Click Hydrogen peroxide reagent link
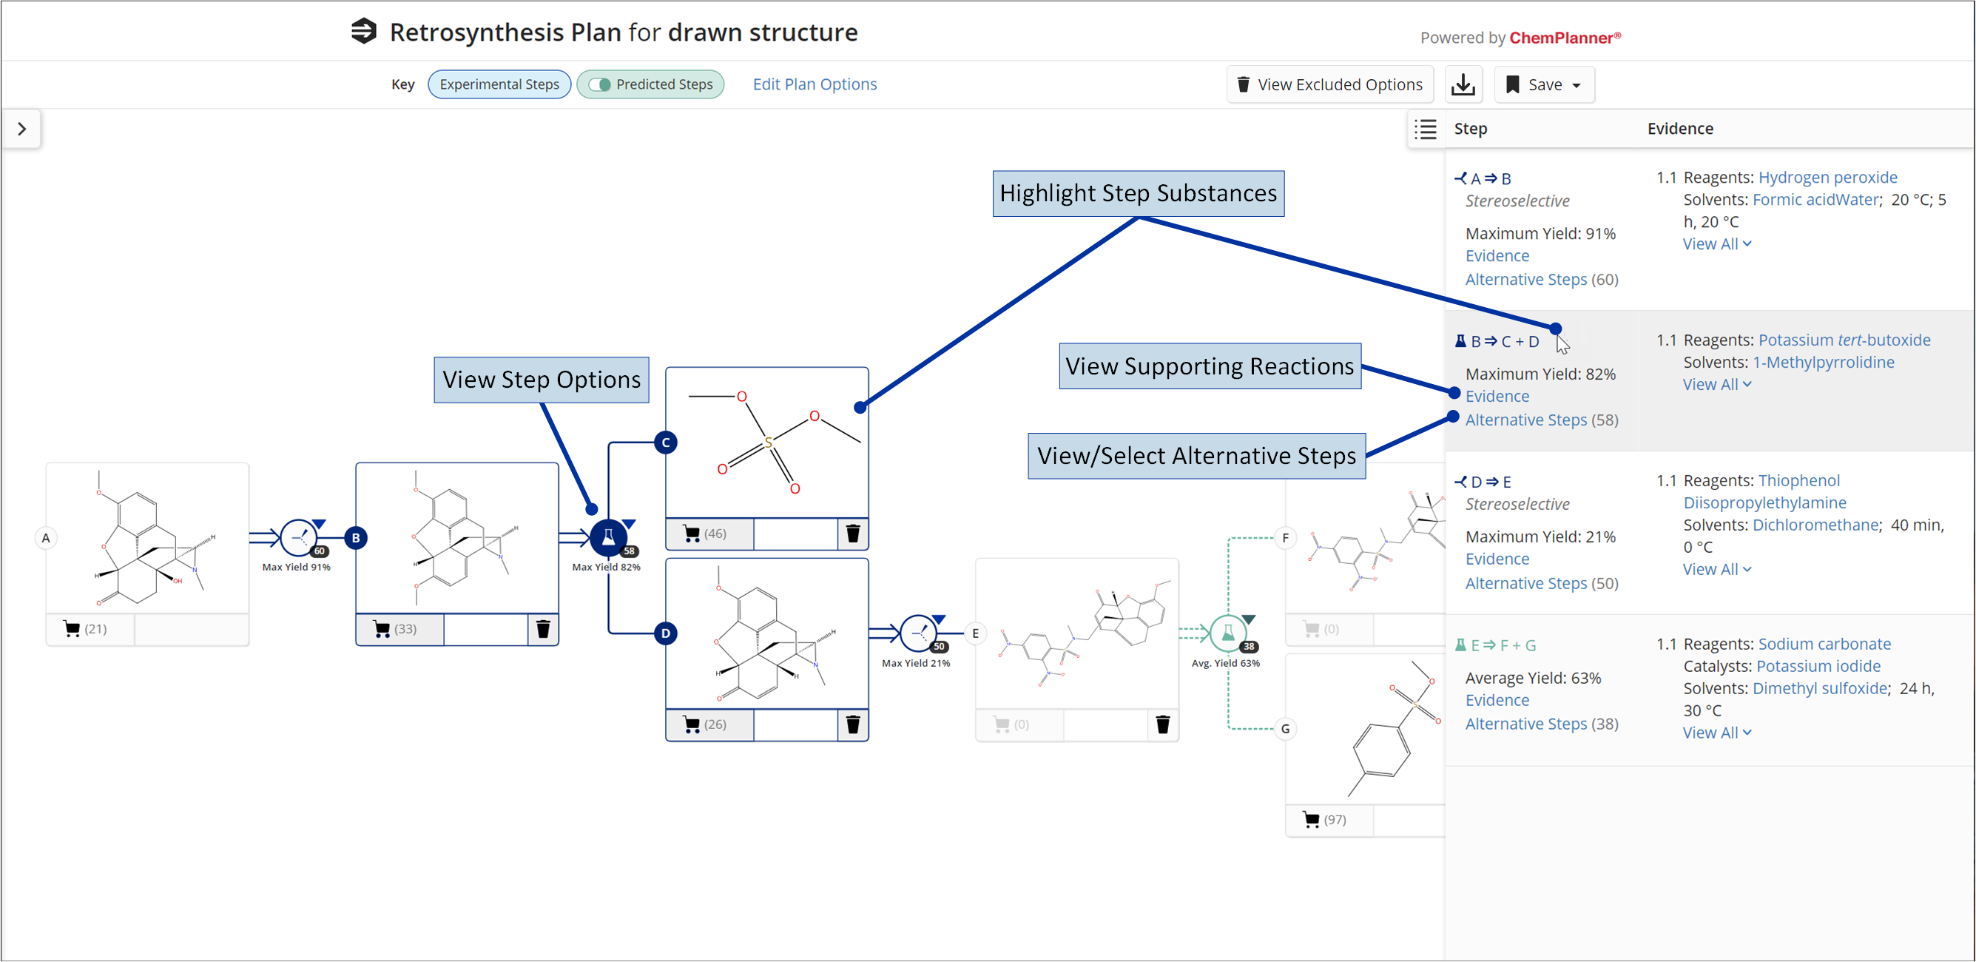The image size is (1976, 962). [1827, 177]
